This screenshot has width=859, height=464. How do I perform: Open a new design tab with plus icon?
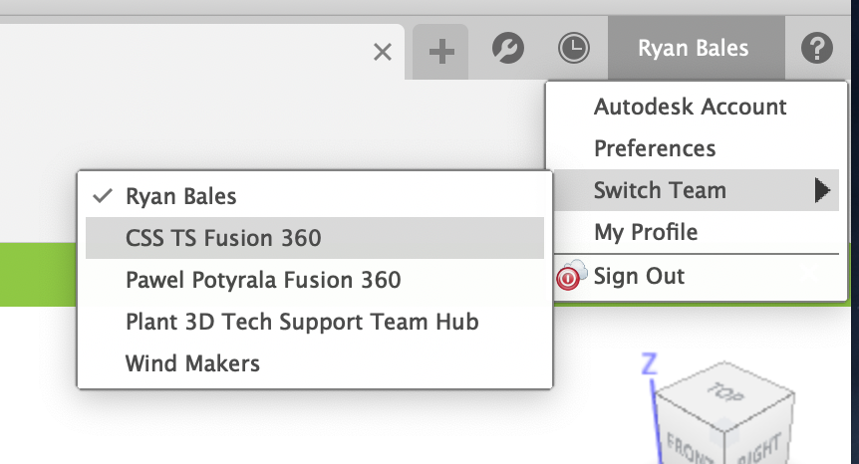coord(441,52)
